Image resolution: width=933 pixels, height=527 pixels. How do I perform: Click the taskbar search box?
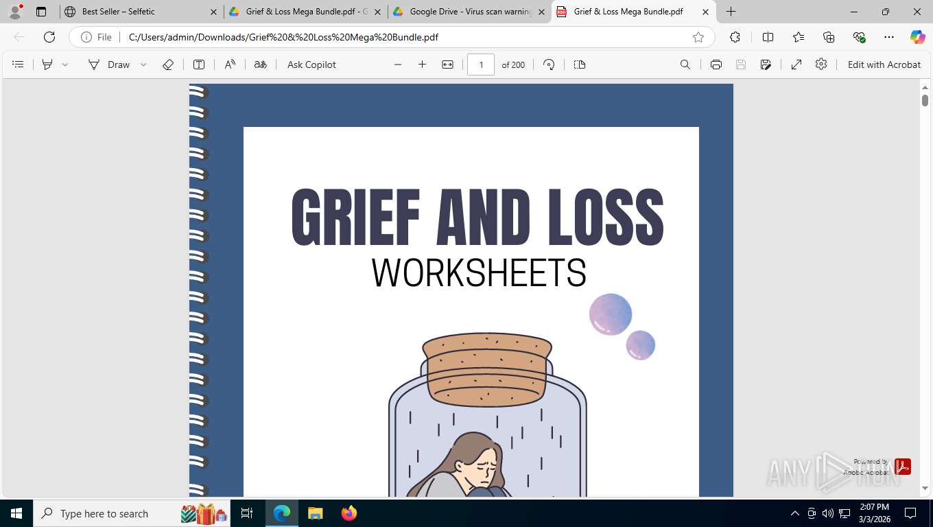131,513
